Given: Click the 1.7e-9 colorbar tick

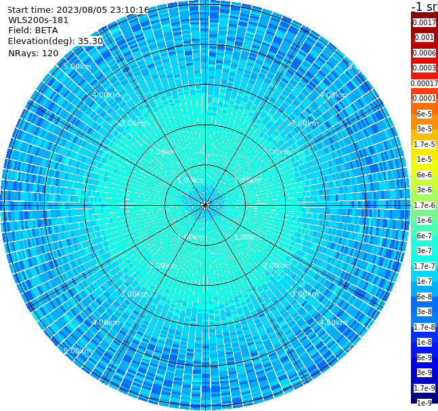Looking at the screenshot, I should [424, 388].
